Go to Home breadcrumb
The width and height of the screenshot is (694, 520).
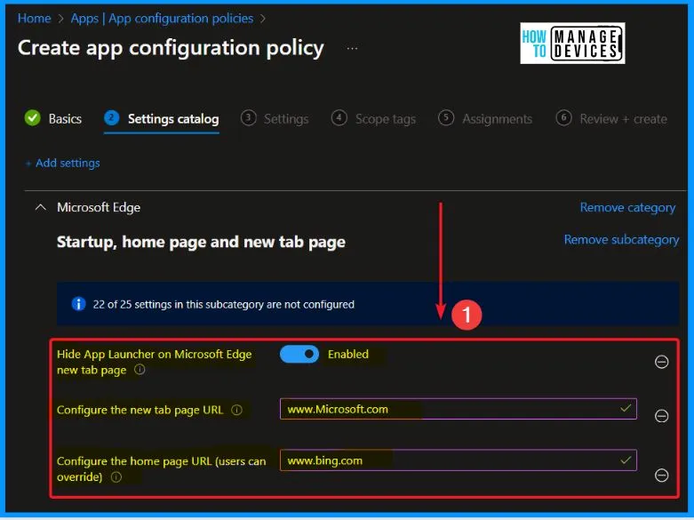(x=34, y=18)
